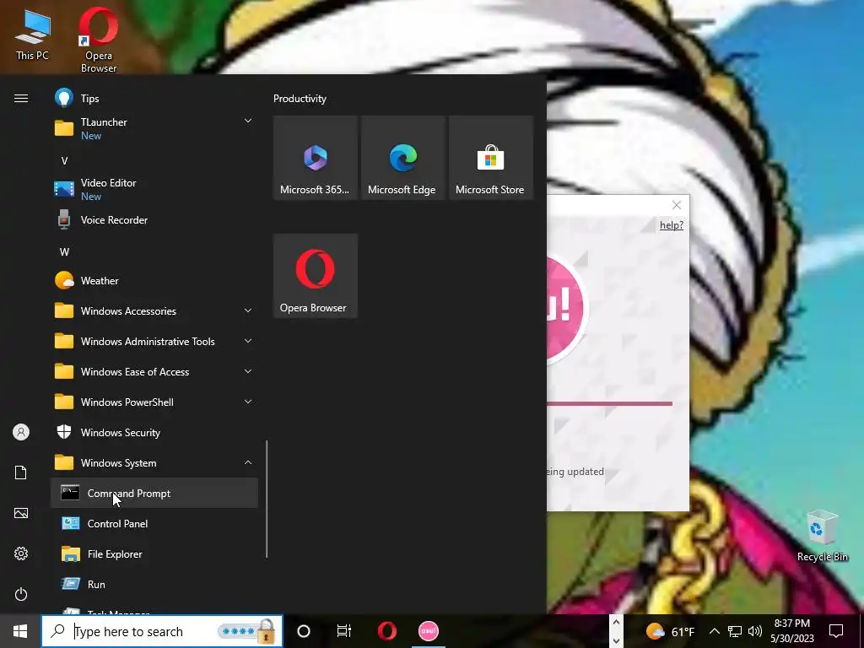Open the TLauncher folder entry

154,128
